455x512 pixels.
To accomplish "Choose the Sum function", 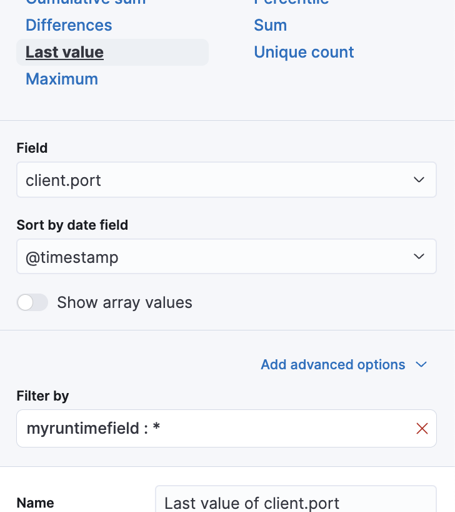I will (x=270, y=26).
